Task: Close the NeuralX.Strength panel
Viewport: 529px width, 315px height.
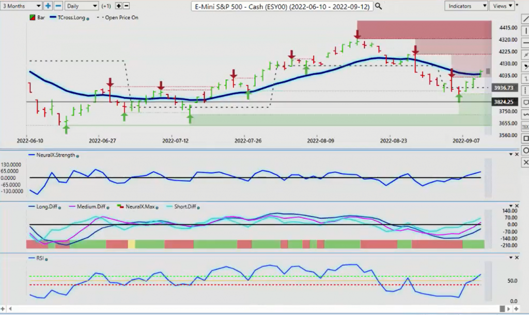Action: pyautogui.click(x=517, y=154)
